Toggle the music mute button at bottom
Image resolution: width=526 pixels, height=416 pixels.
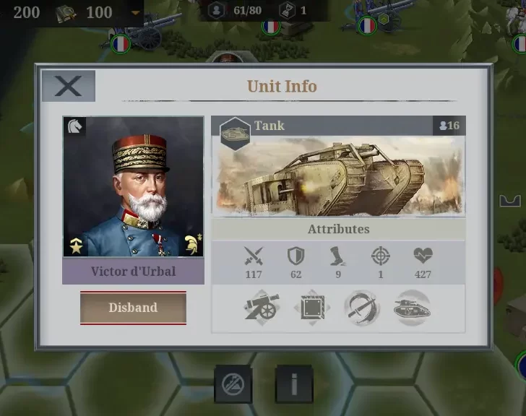click(233, 384)
